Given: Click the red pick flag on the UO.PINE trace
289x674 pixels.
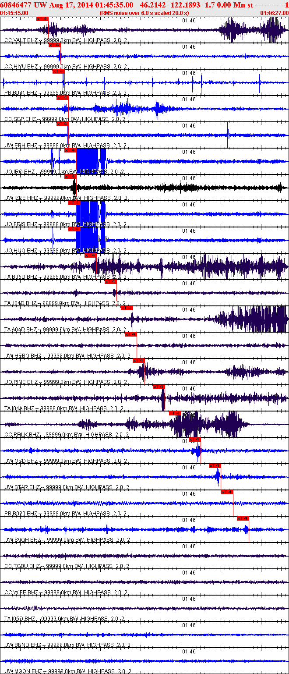Looking at the screenshot, I should (x=138, y=361).
